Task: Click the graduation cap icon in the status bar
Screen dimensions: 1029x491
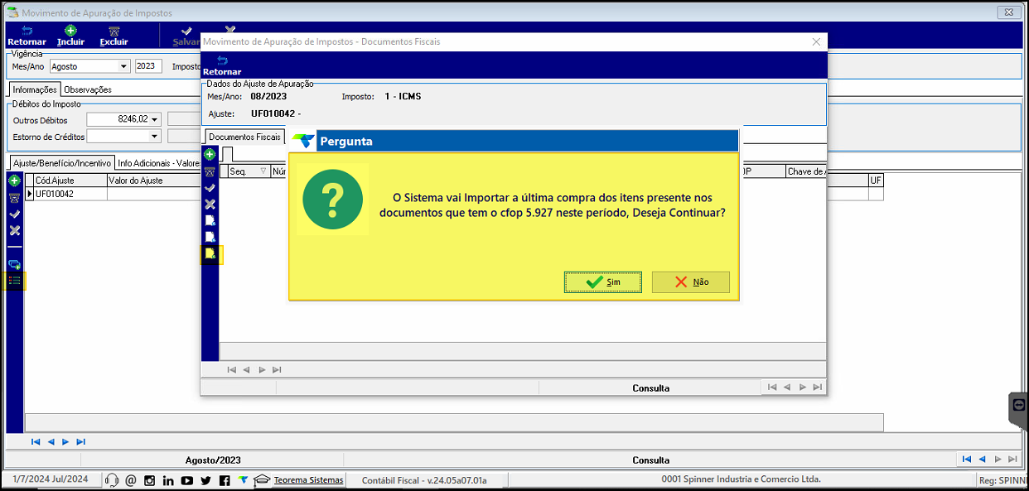Action: [262, 479]
